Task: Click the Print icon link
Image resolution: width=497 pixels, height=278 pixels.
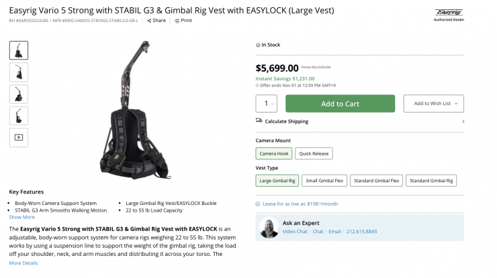Action: pos(177,21)
